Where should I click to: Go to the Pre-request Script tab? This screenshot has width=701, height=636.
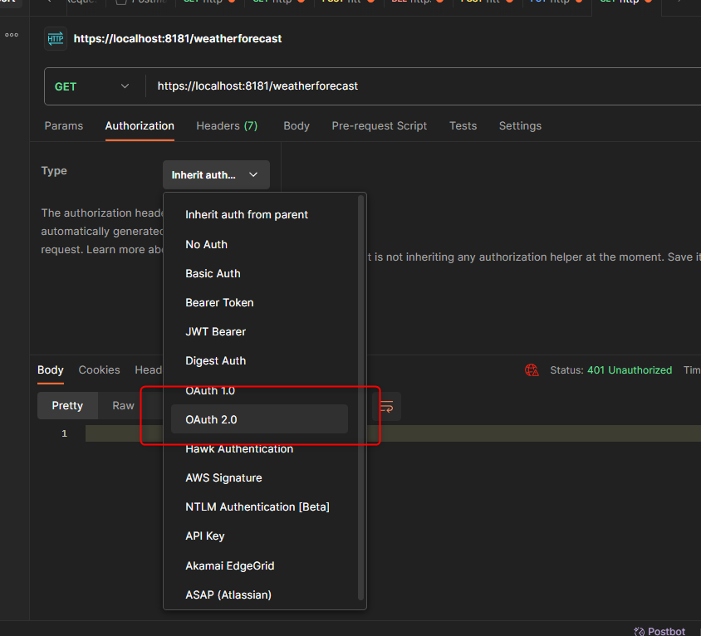click(x=379, y=126)
